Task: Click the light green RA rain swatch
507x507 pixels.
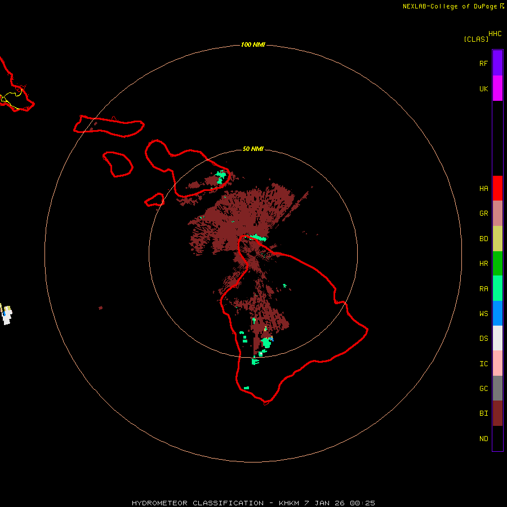Action: click(497, 288)
